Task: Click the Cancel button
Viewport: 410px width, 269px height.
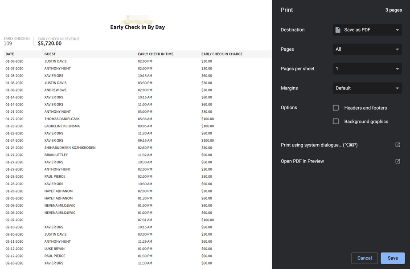Action: tap(364, 258)
